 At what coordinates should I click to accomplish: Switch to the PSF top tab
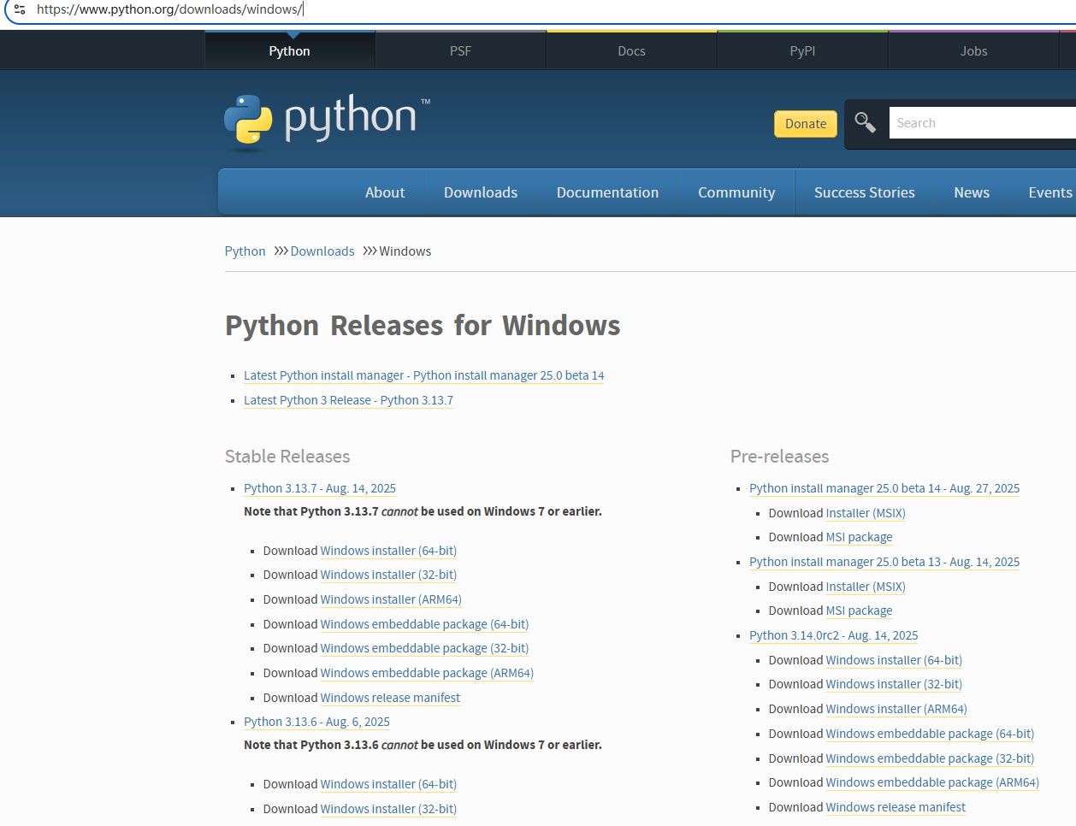[x=461, y=51]
